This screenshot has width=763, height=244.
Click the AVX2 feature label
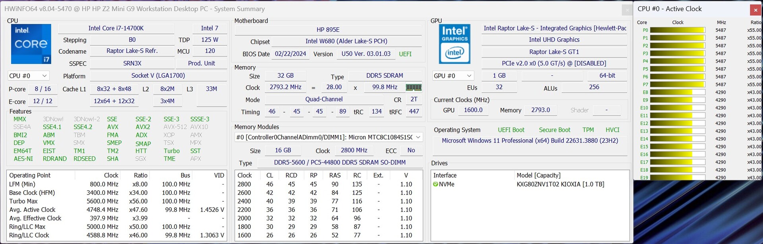point(143,127)
